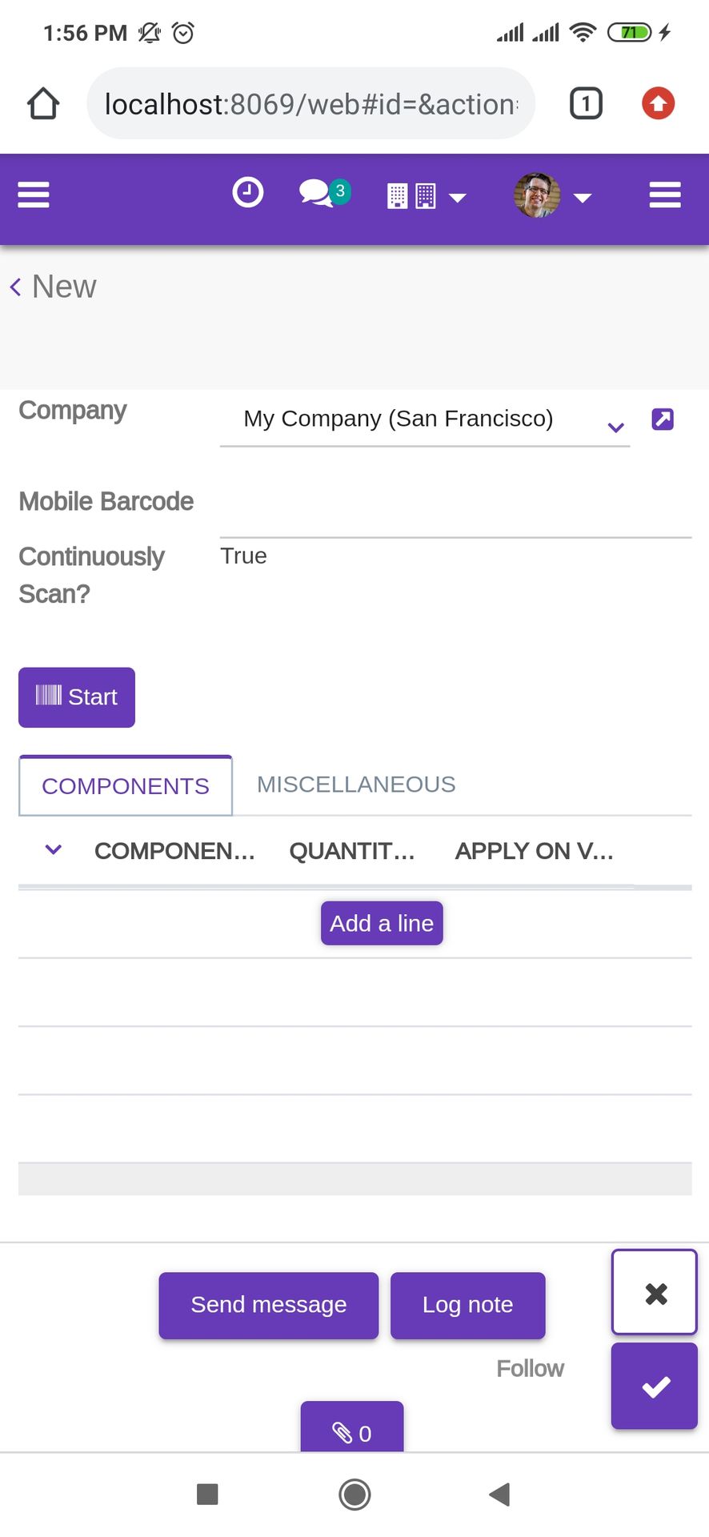Open the activities clock icon

tap(247, 193)
